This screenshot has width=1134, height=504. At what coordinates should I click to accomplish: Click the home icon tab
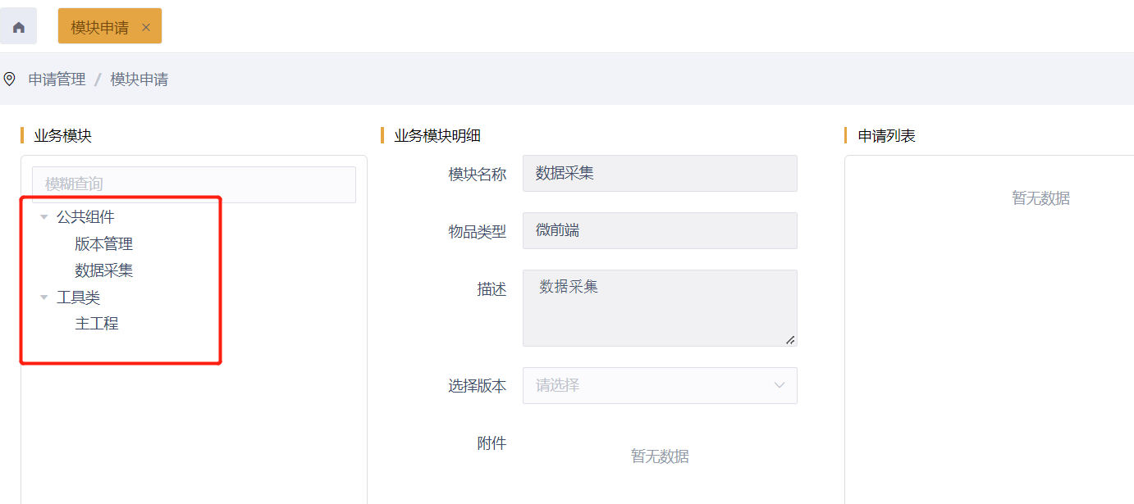[x=18, y=27]
